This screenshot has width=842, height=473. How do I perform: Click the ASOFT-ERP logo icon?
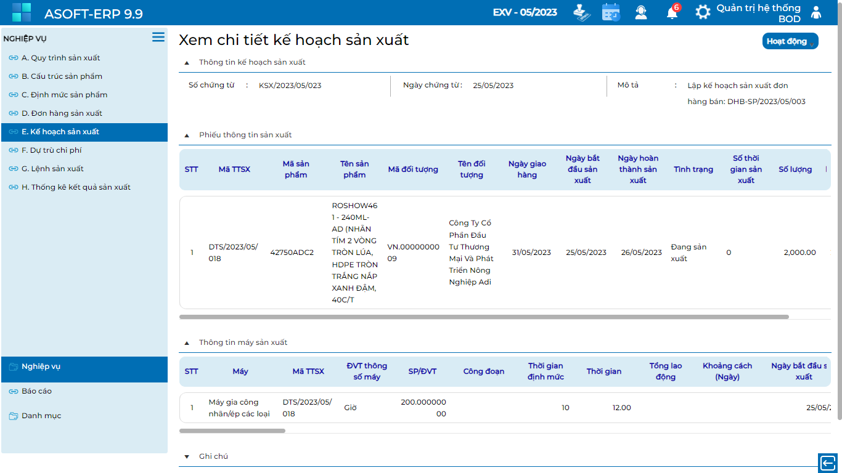(22, 12)
